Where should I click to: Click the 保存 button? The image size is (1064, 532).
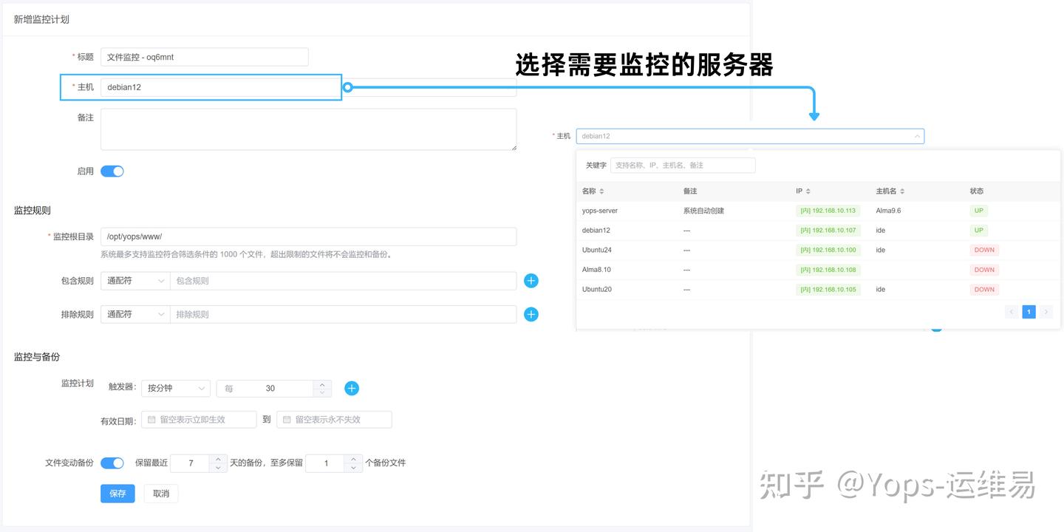[117, 493]
